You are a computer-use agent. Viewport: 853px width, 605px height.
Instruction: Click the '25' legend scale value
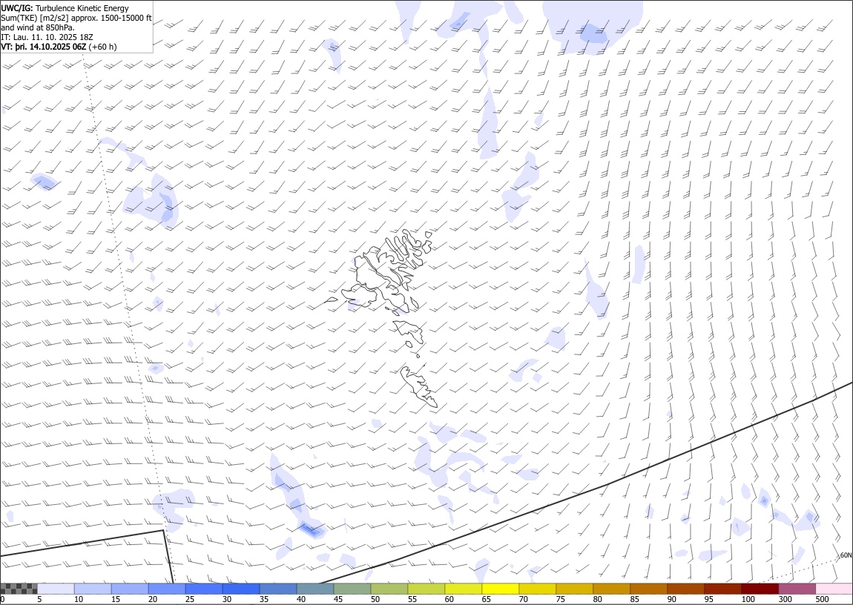[189, 599]
